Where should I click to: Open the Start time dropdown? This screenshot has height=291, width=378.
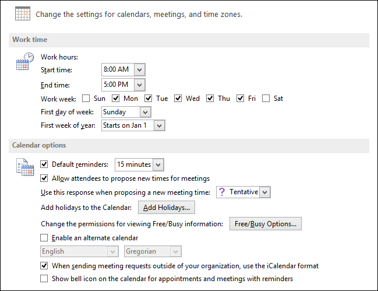[139, 70]
